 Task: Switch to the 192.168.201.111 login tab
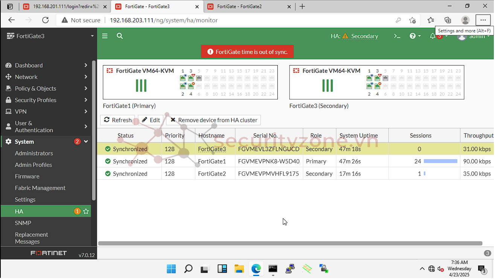[x=65, y=6]
